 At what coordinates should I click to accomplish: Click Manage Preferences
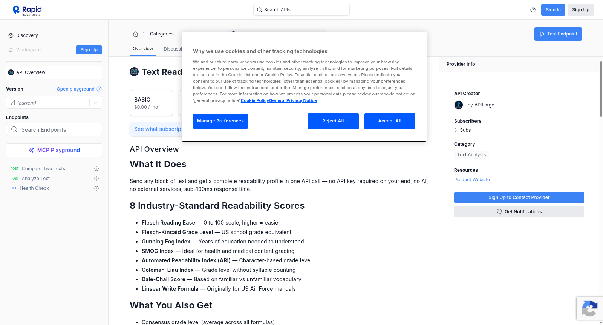pyautogui.click(x=220, y=121)
